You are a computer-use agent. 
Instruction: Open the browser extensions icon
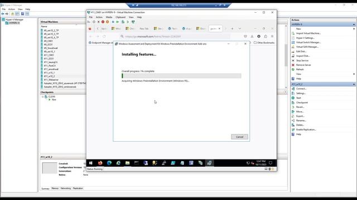266,36
